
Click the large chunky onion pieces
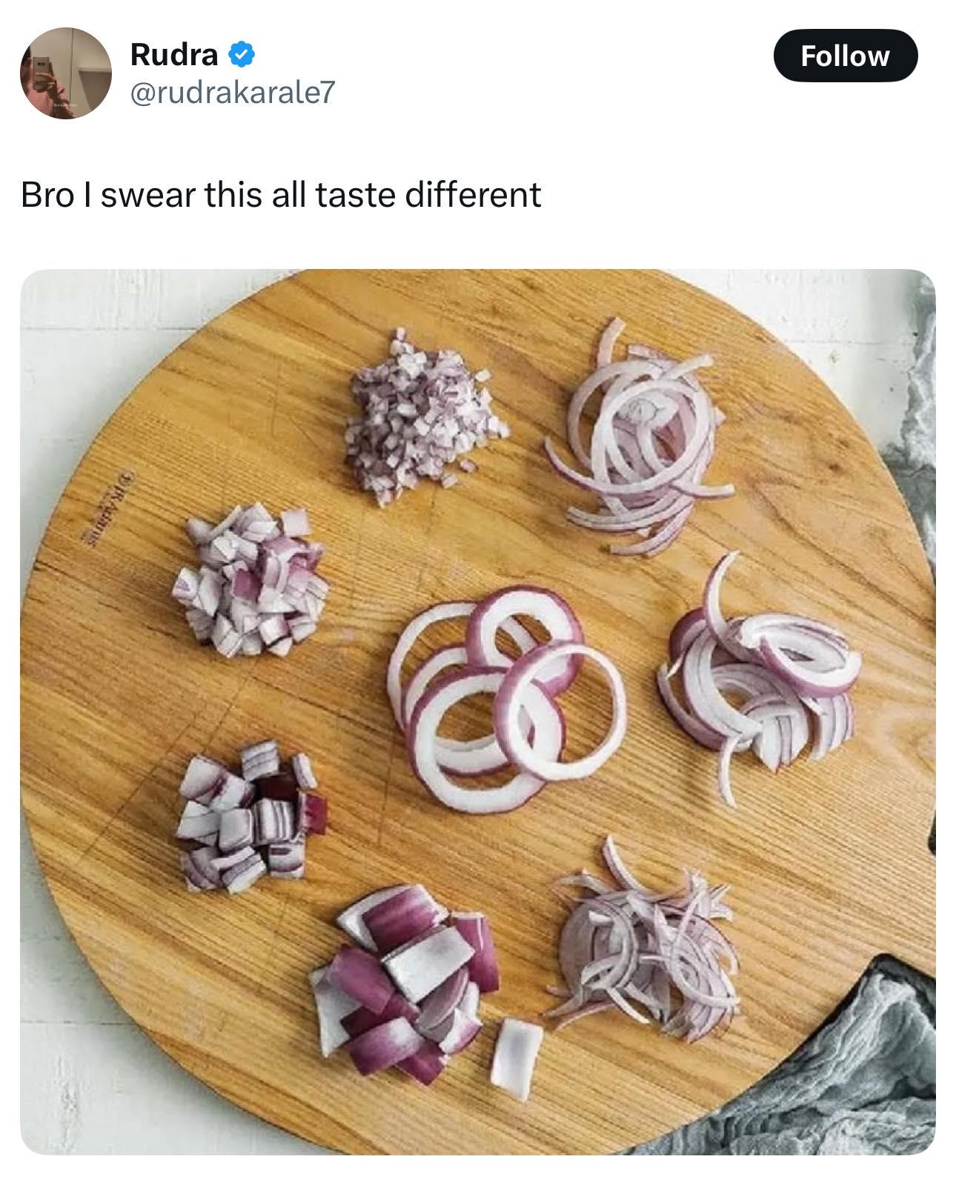tap(405, 983)
